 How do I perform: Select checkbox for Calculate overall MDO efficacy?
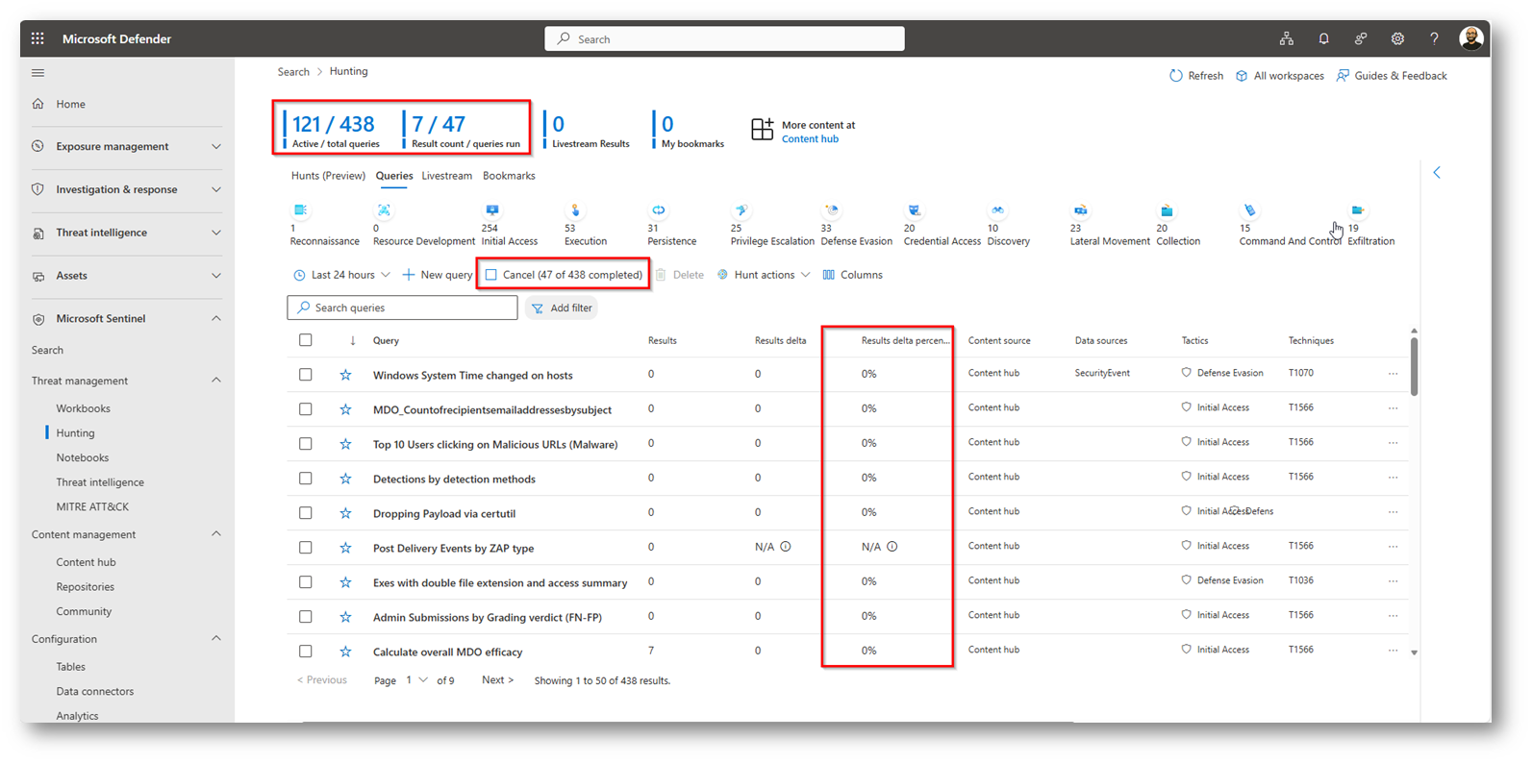(x=306, y=652)
